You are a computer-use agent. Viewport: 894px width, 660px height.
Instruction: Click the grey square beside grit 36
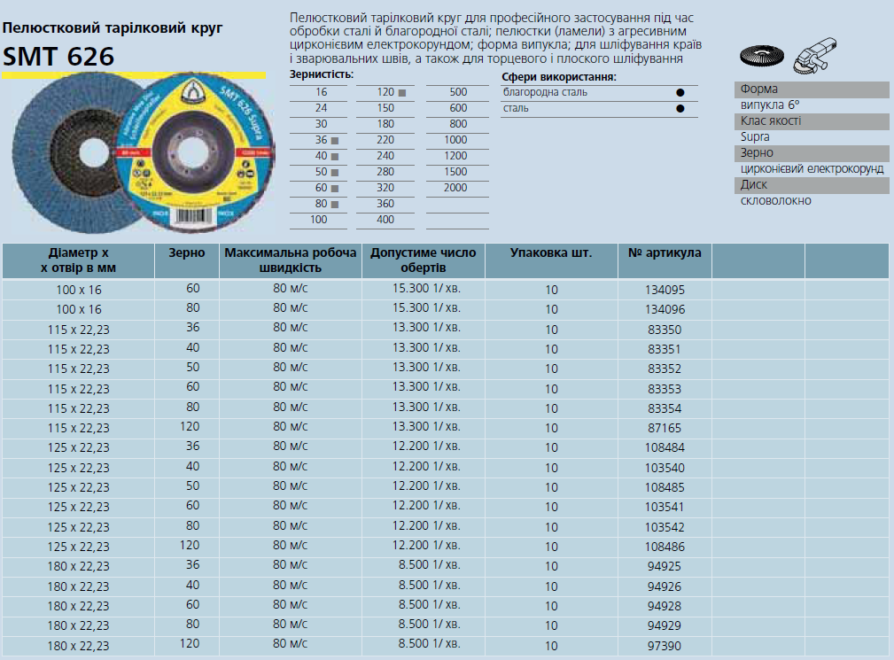[x=335, y=141]
